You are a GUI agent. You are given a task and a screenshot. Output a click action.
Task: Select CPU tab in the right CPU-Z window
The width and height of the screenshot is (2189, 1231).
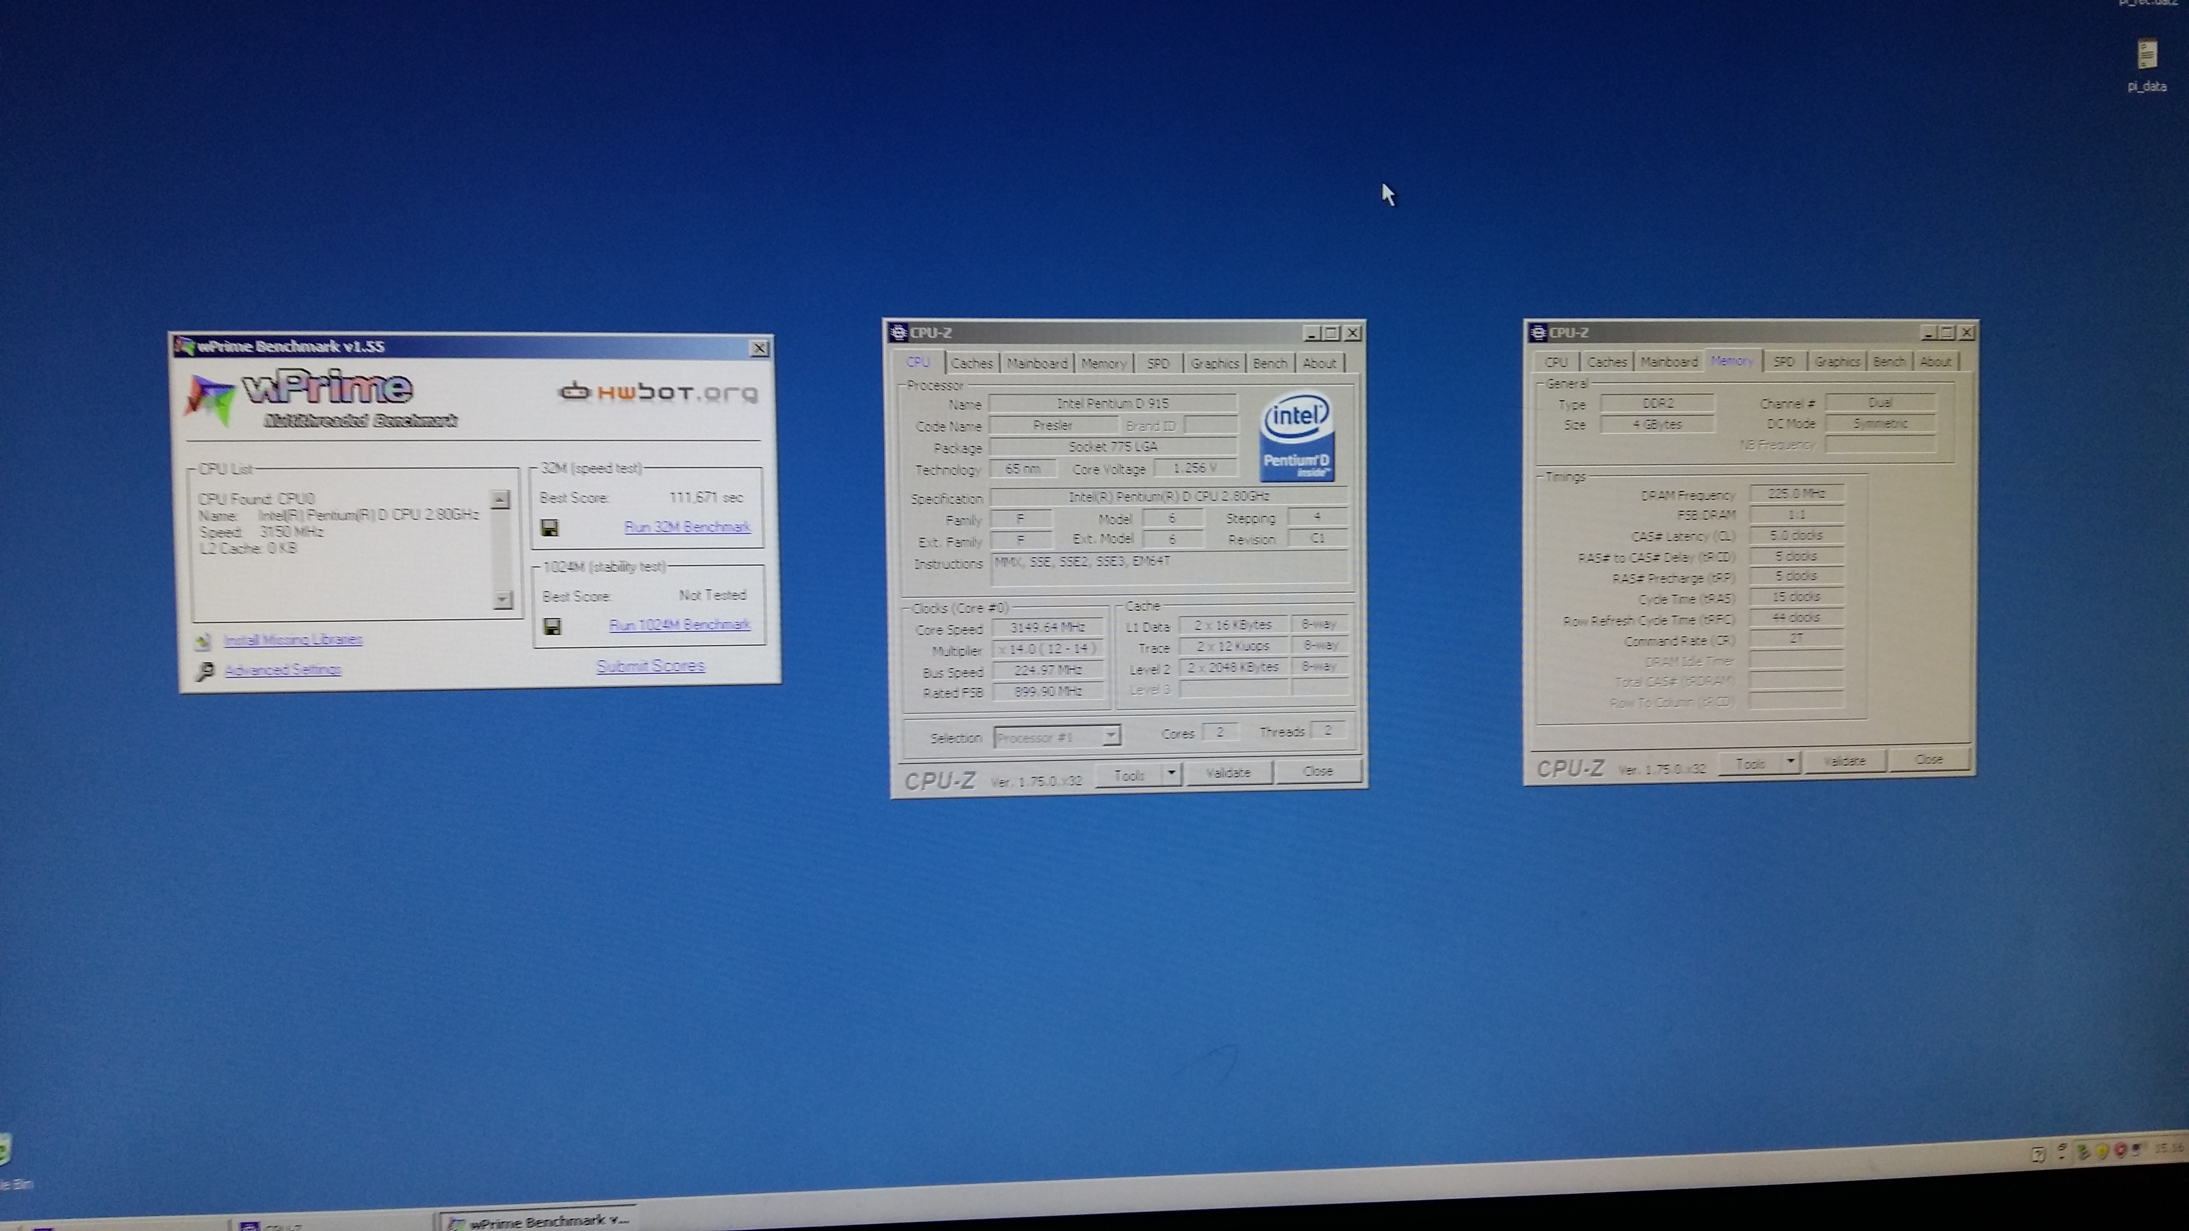tap(1556, 362)
